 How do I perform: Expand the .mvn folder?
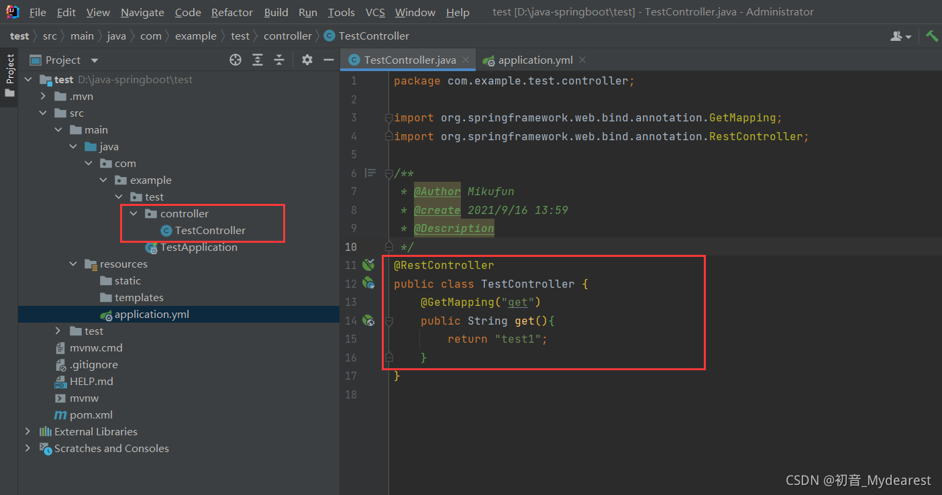(x=43, y=96)
